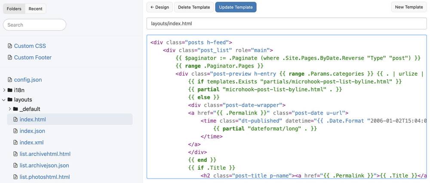Viewport: 430px width, 183px height.
Task: Click the index.json file icon
Action: [15, 131]
